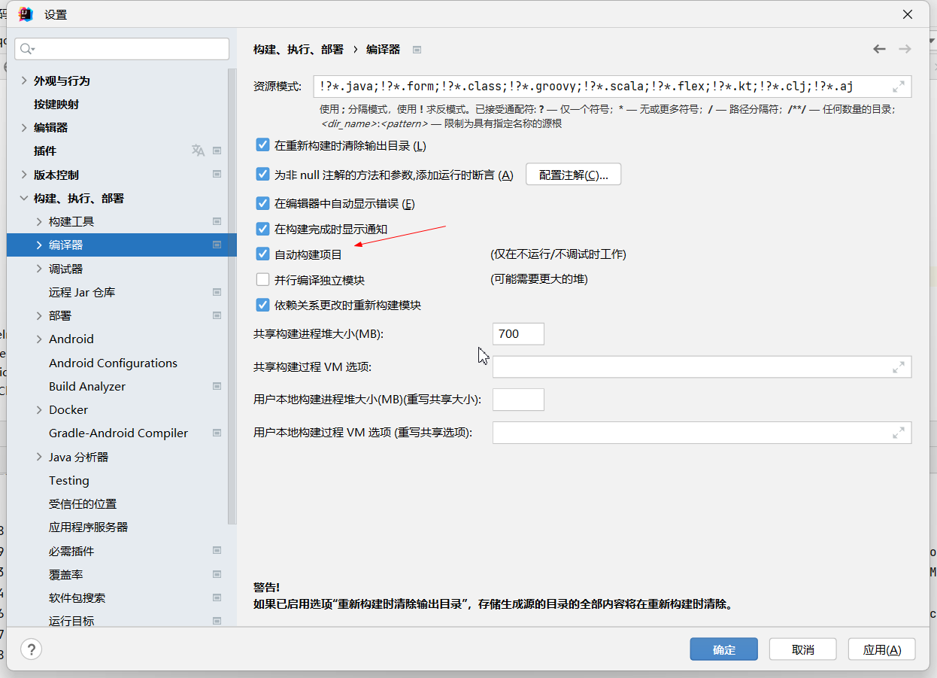Click the 取消 button
This screenshot has height=678, width=937.
pos(803,649)
